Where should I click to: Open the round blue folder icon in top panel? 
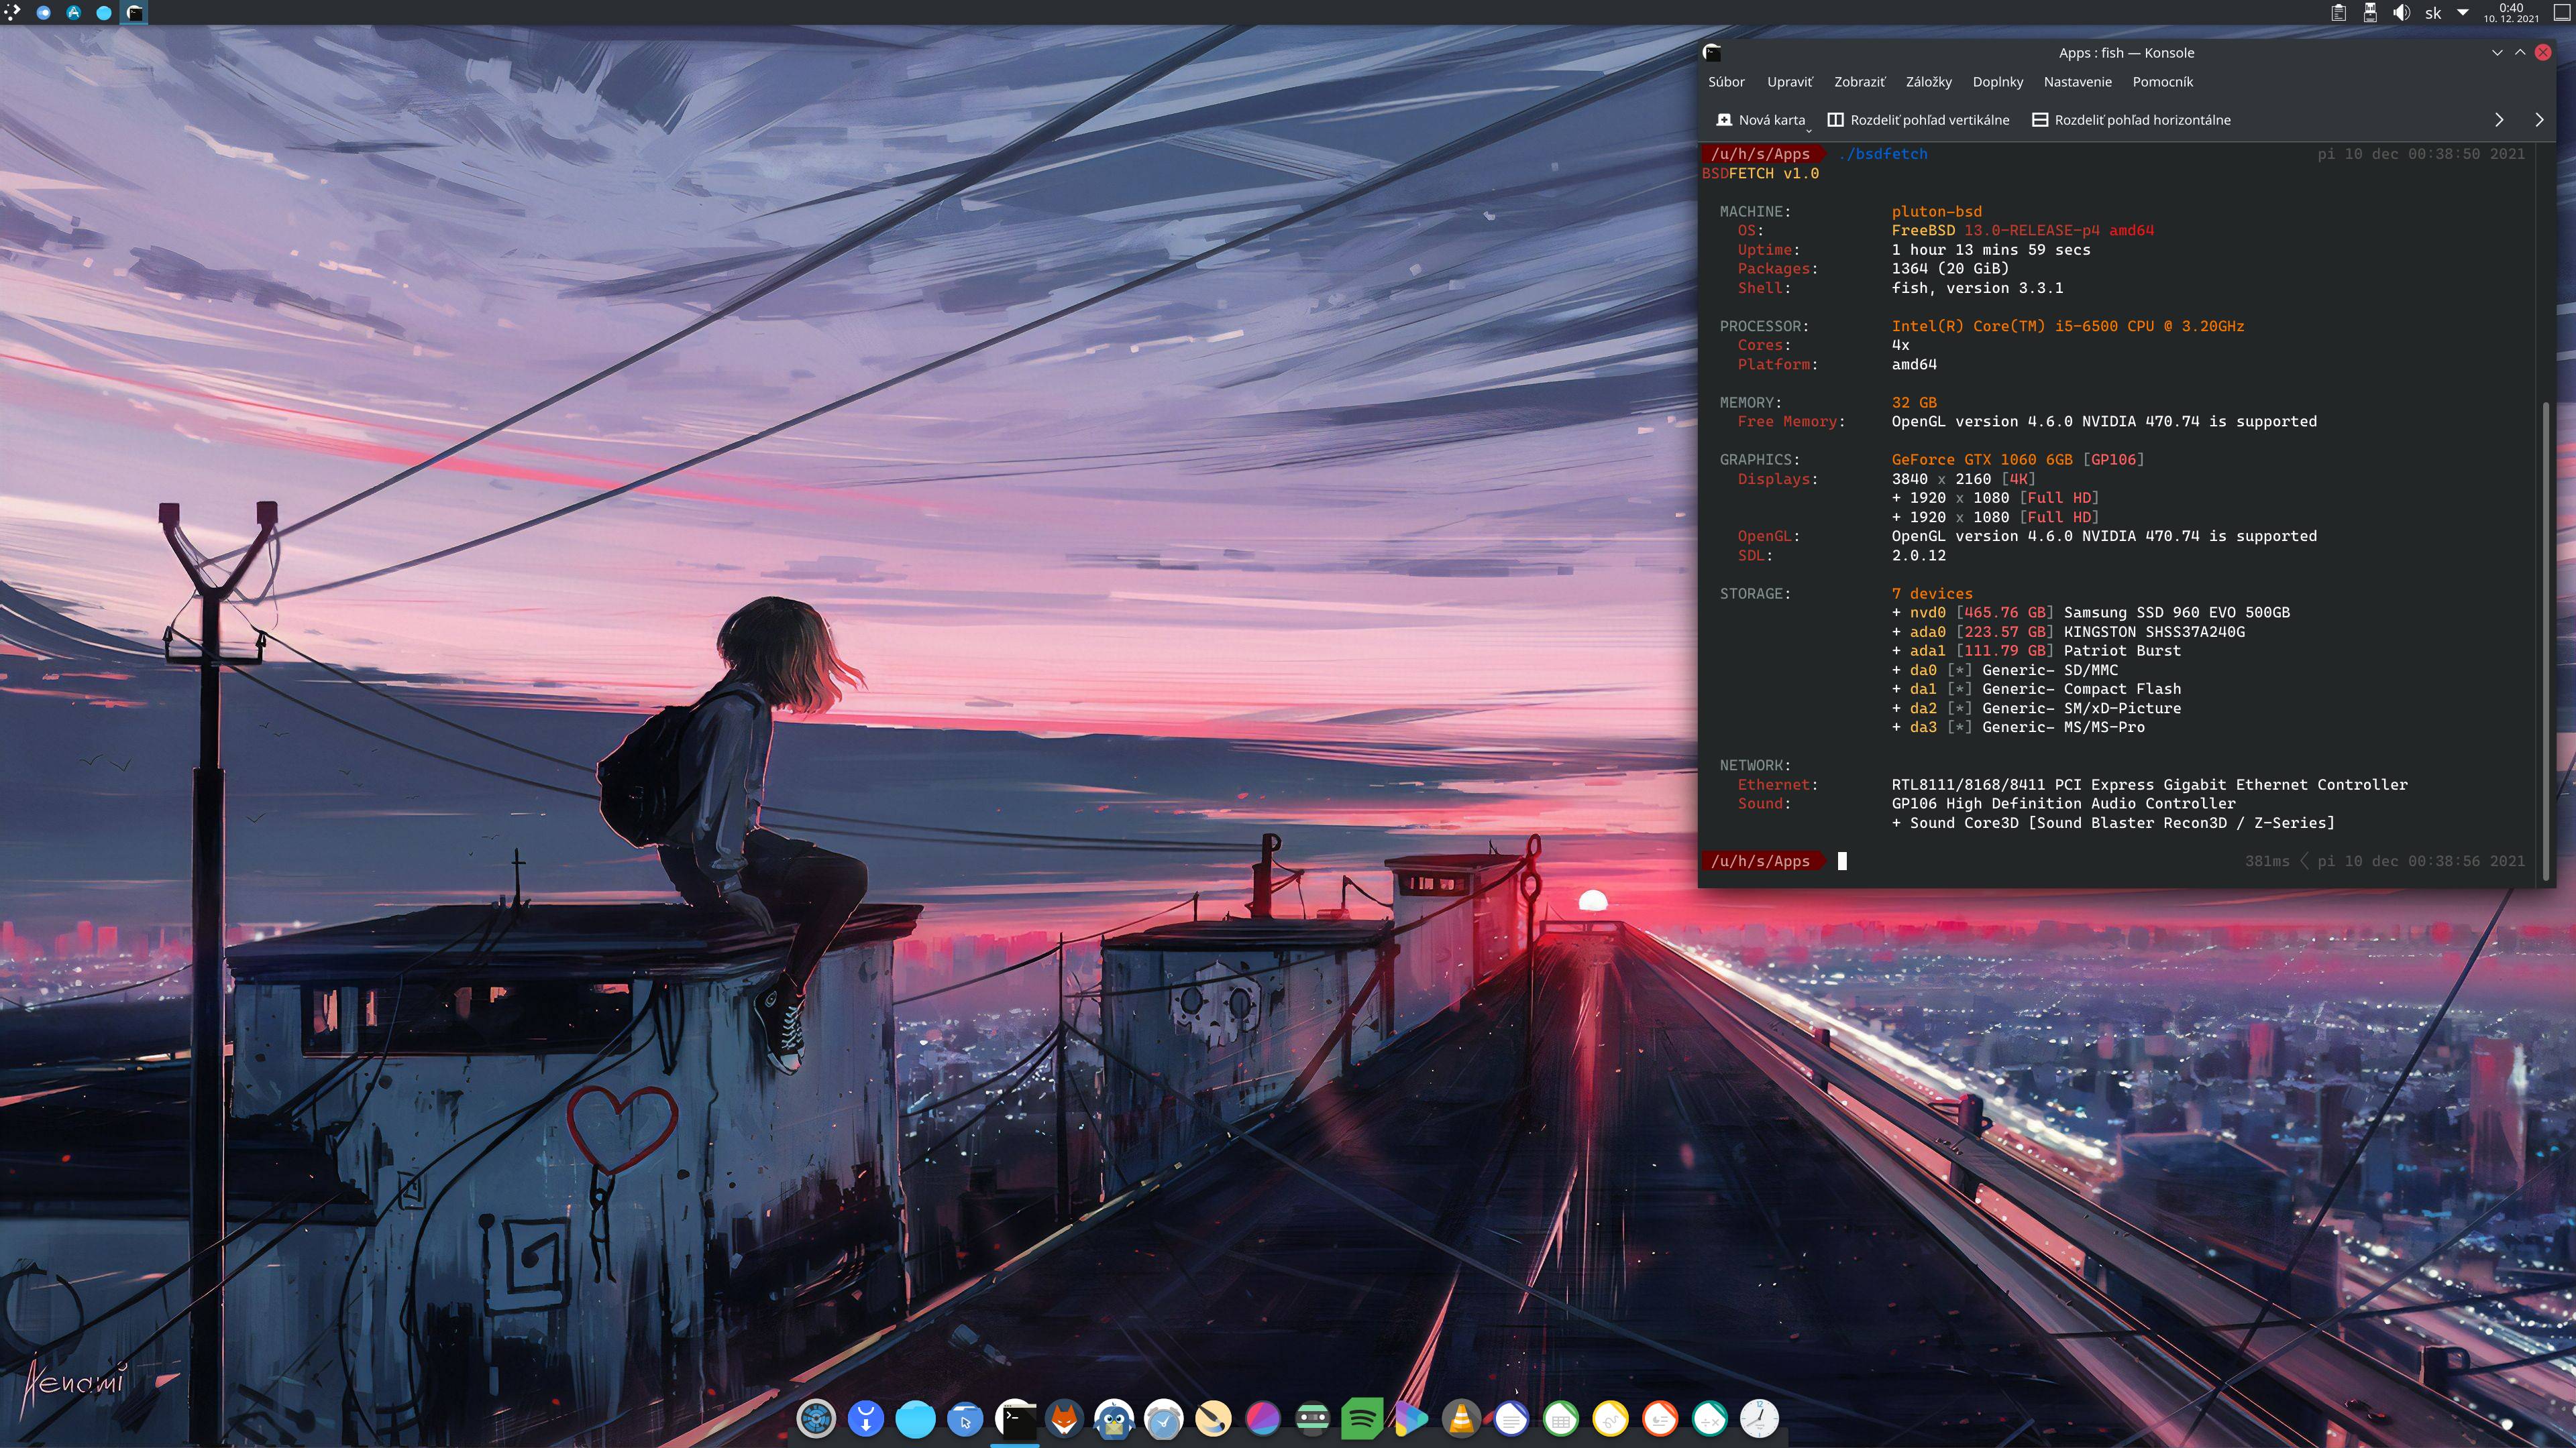tap(104, 13)
